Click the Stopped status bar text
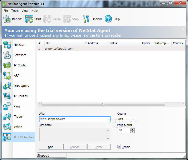This screenshot has width=188, height=160. pyautogui.click(x=43, y=155)
